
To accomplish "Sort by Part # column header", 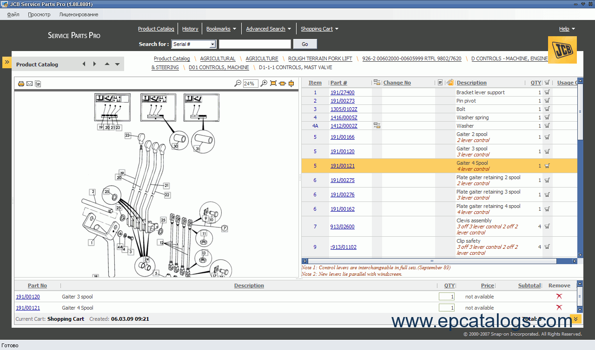I will point(339,83).
